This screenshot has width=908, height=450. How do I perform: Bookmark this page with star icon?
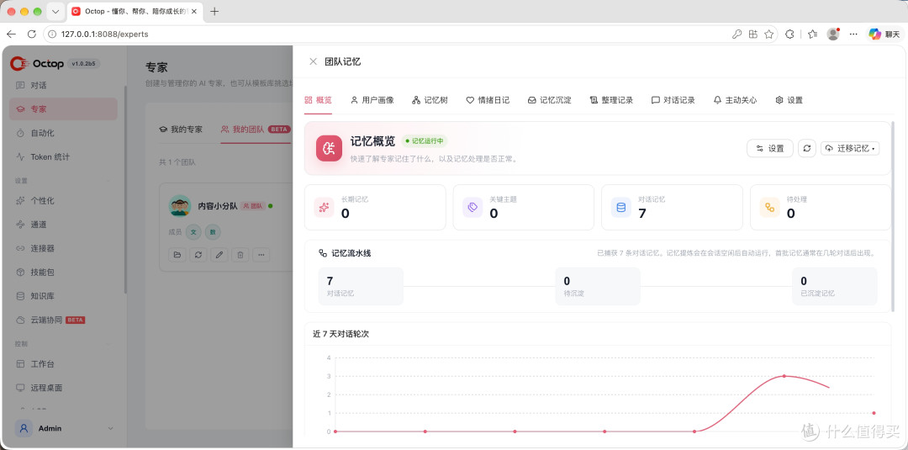[769, 34]
